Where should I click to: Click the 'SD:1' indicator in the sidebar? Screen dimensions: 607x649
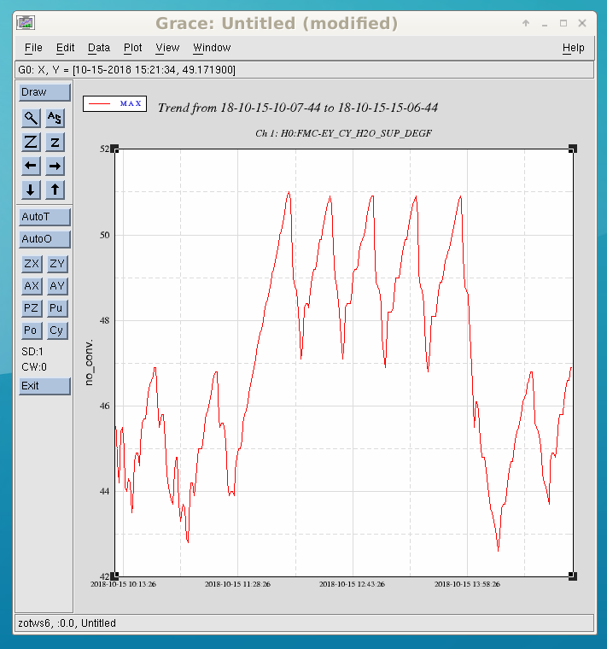(32, 352)
